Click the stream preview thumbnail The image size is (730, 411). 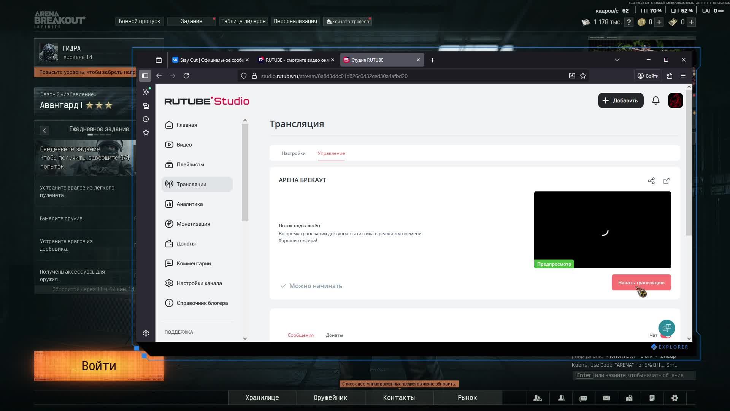click(602, 229)
